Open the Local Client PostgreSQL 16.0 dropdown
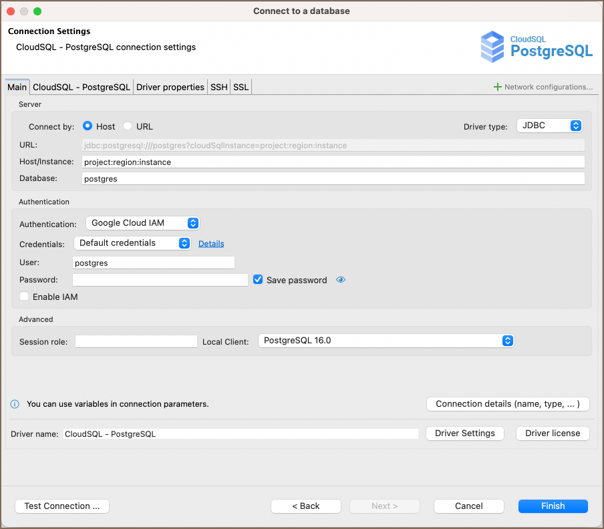The image size is (604, 529). 386,341
